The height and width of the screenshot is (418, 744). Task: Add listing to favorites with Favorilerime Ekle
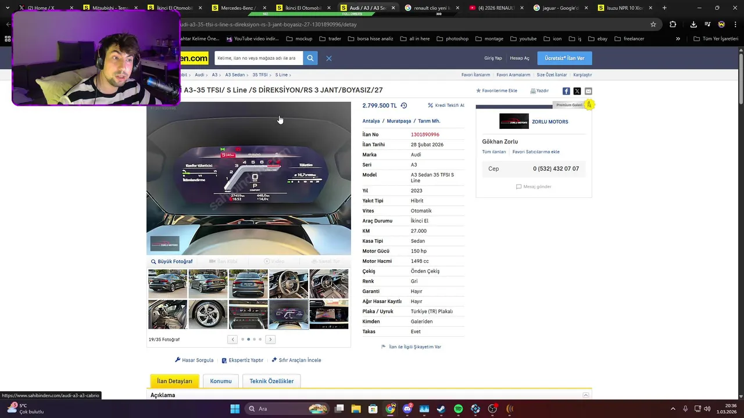click(496, 91)
